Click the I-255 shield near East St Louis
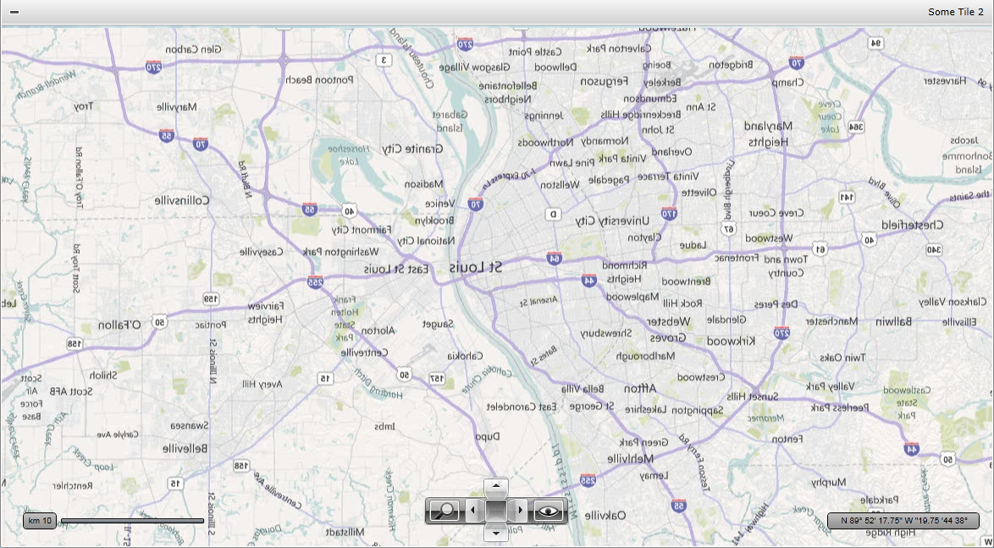This screenshot has width=994, height=548. [316, 281]
